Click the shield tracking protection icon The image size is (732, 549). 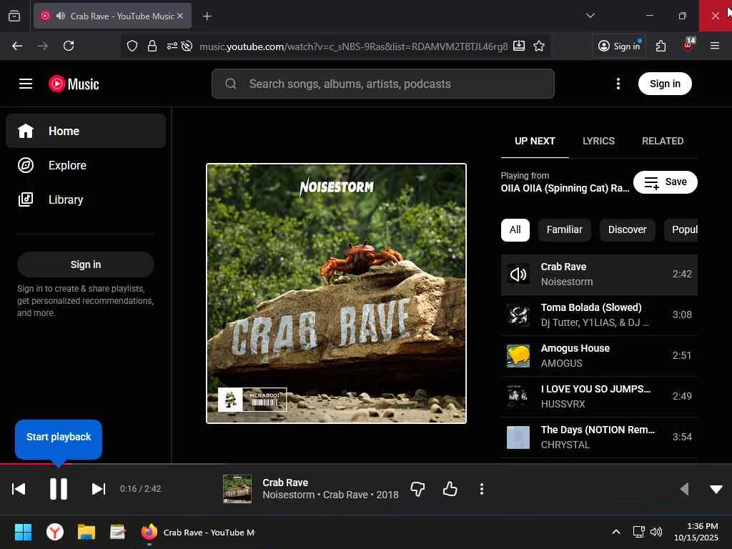tap(132, 46)
